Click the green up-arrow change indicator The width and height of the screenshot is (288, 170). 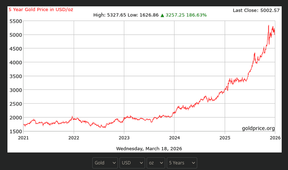click(x=162, y=15)
